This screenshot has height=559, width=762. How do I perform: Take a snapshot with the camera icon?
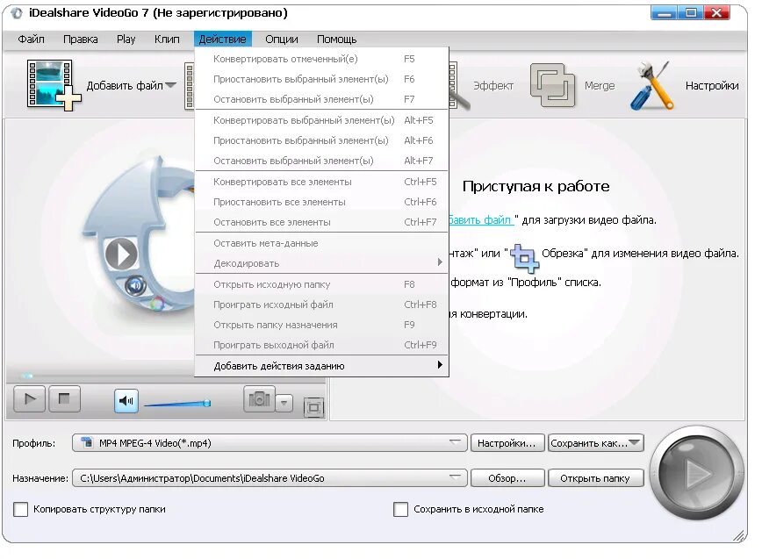[x=259, y=399]
